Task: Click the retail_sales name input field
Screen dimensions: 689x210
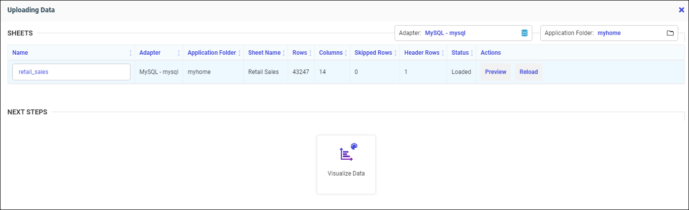Action: (71, 72)
